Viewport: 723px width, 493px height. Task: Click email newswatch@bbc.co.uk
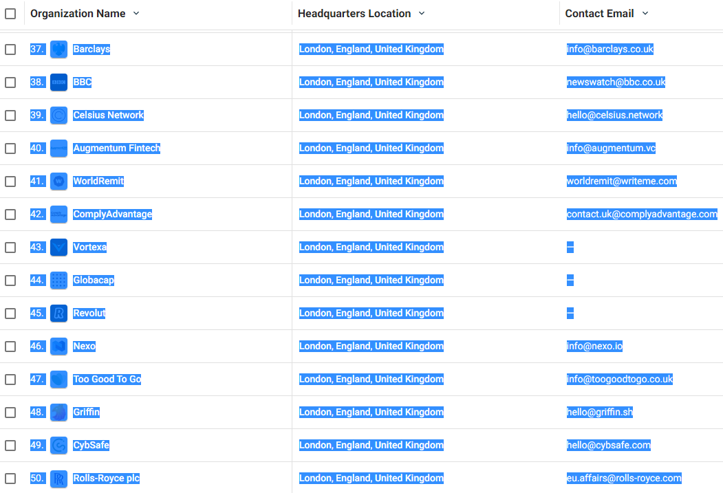point(616,82)
